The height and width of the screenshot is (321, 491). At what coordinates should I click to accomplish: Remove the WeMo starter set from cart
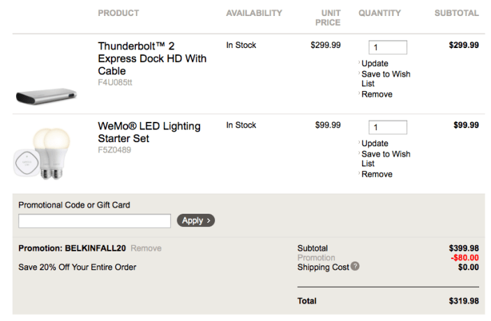pyautogui.click(x=377, y=174)
